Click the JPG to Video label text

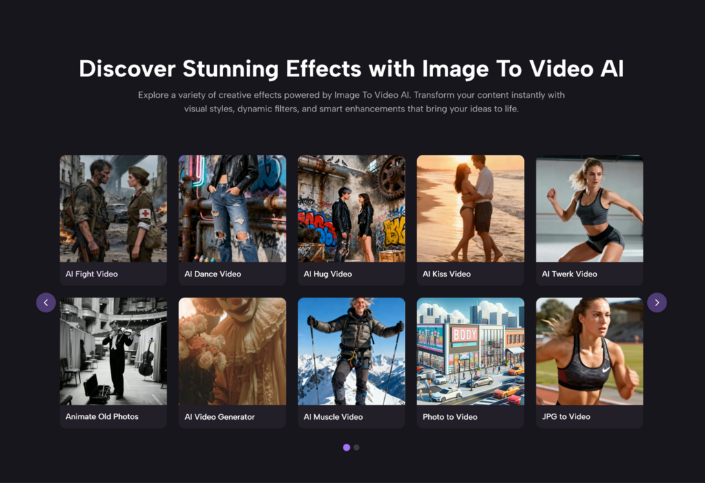point(566,417)
